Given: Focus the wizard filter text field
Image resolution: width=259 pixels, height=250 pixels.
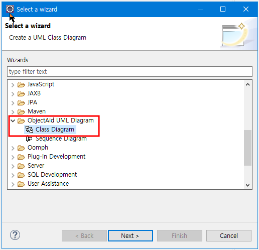Looking at the screenshot, I should [129, 72].
